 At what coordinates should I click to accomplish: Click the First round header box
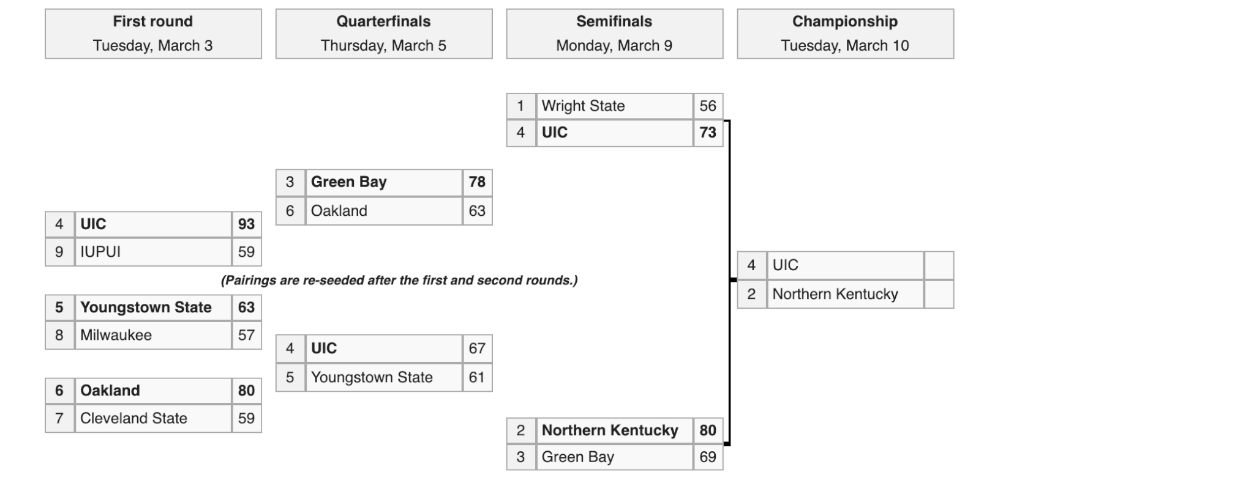pos(153,34)
